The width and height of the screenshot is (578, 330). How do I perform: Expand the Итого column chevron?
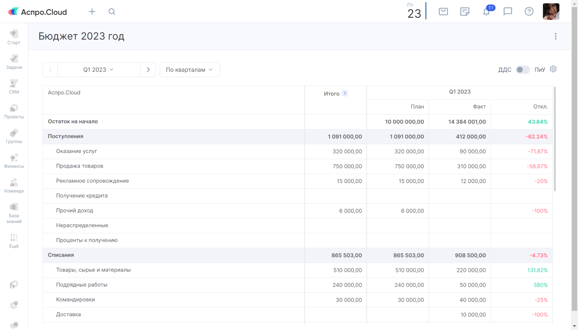pyautogui.click(x=345, y=93)
